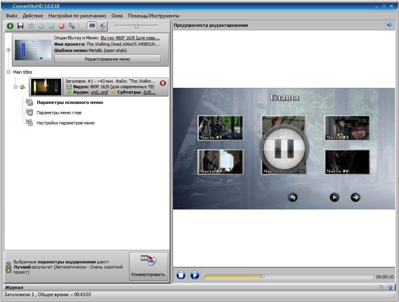Click the 00:00:10 playback time

click(385, 277)
